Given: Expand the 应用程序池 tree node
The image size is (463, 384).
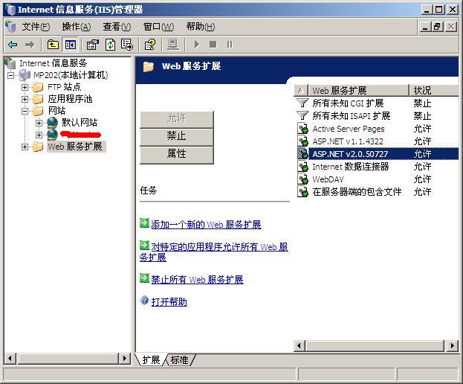Looking at the screenshot, I should point(25,99).
